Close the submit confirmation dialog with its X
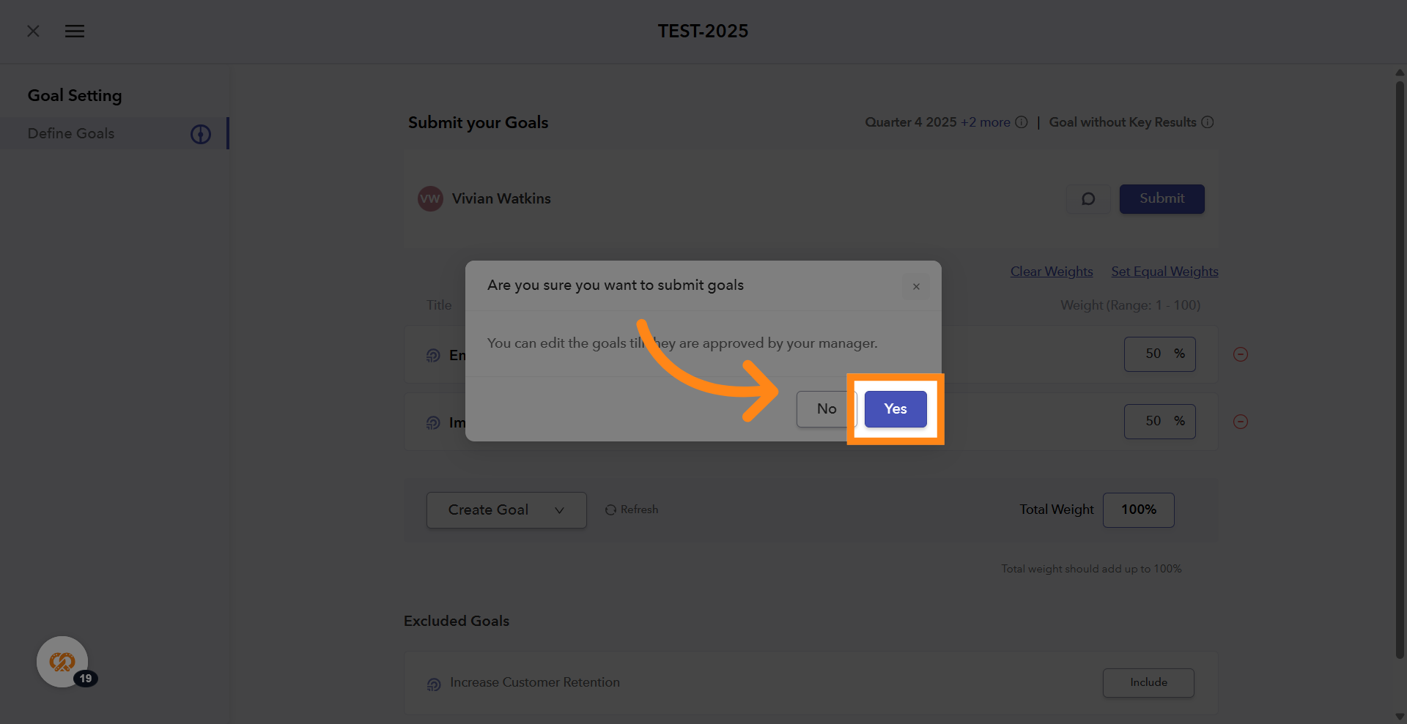1407x724 pixels. coord(915,286)
